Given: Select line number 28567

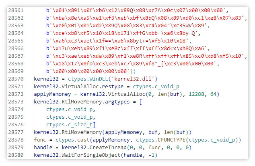Looking at the screenshot, I should [x=16, y=56].
